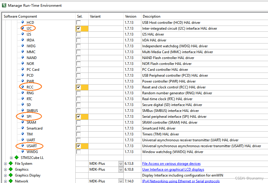This screenshot has height=183, width=268.
Task: Click the green diamond icon of STM32Cube LL
Action: pos(17,157)
